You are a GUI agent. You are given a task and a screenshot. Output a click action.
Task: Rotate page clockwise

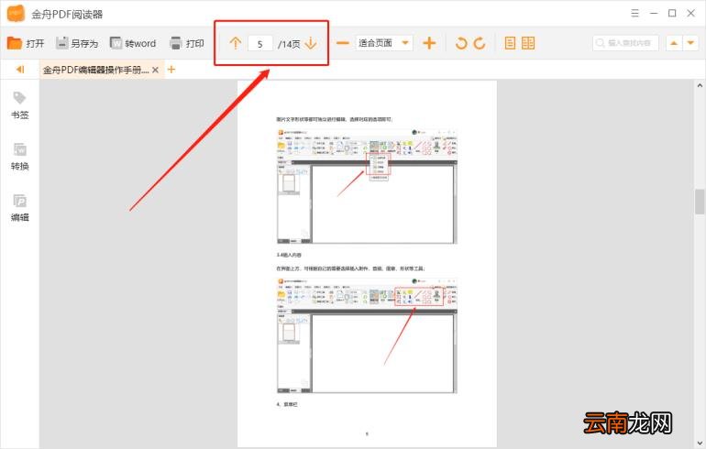click(x=480, y=43)
